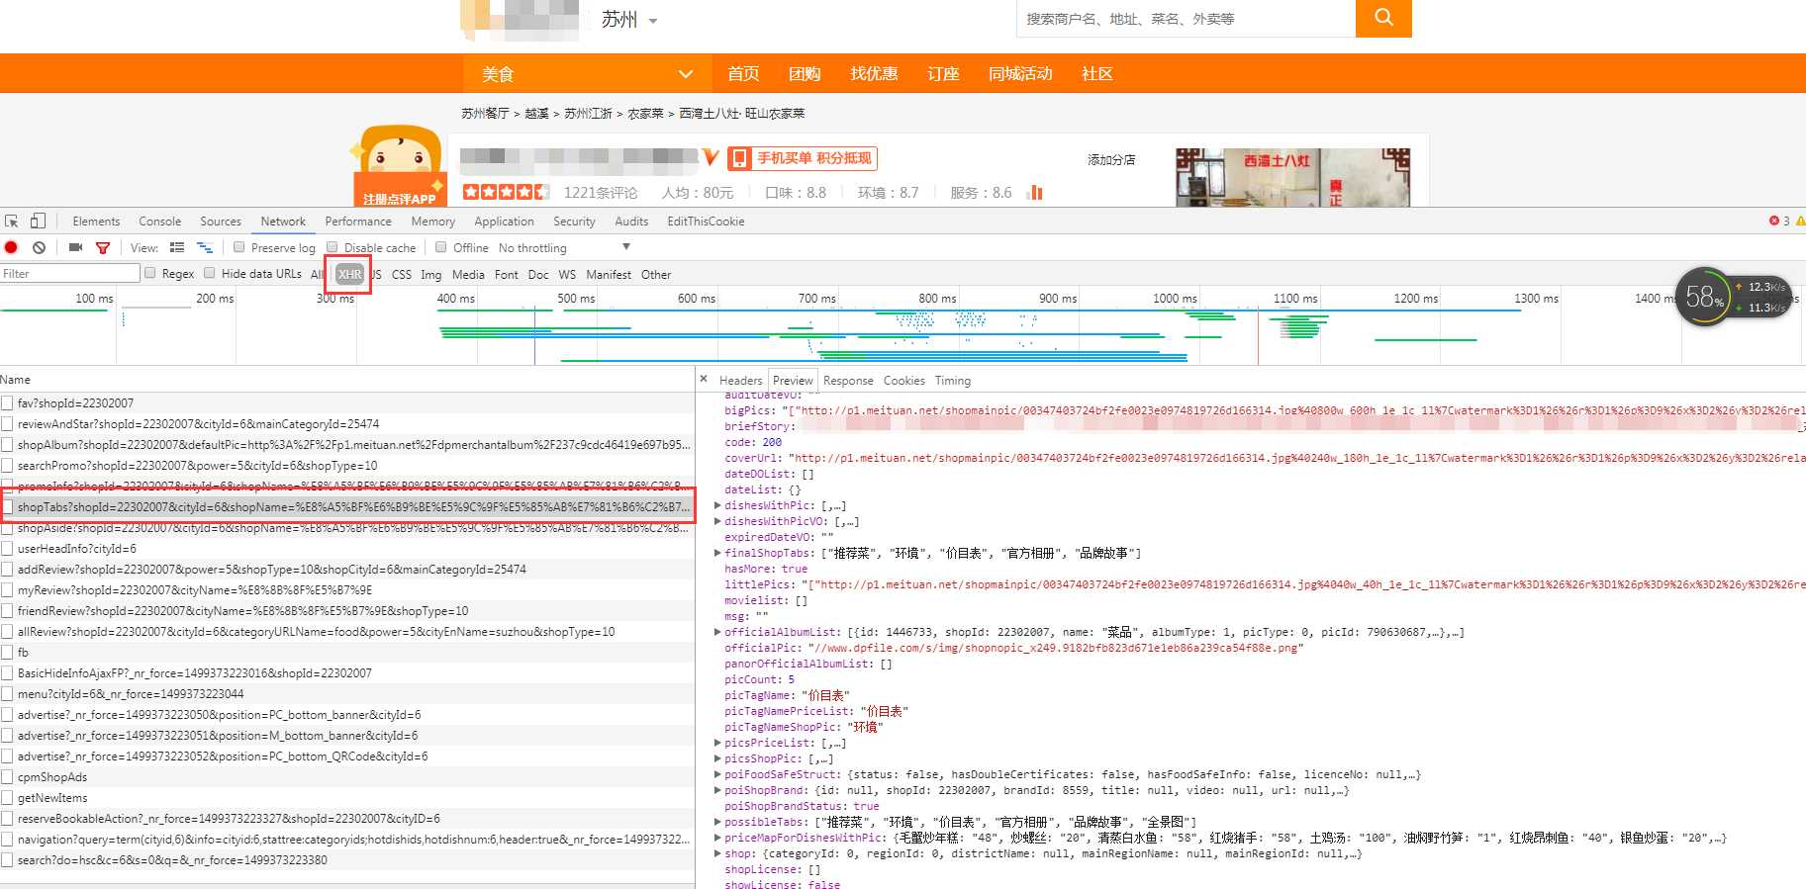Expand the officialAlbumList node

point(717,632)
